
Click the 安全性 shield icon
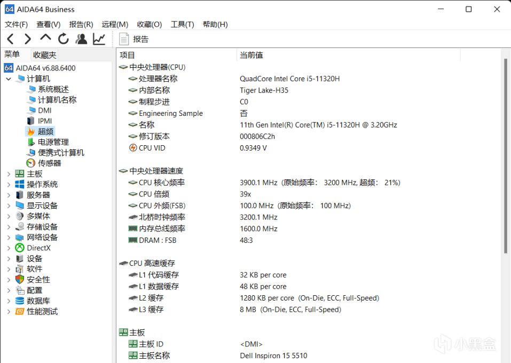20,280
